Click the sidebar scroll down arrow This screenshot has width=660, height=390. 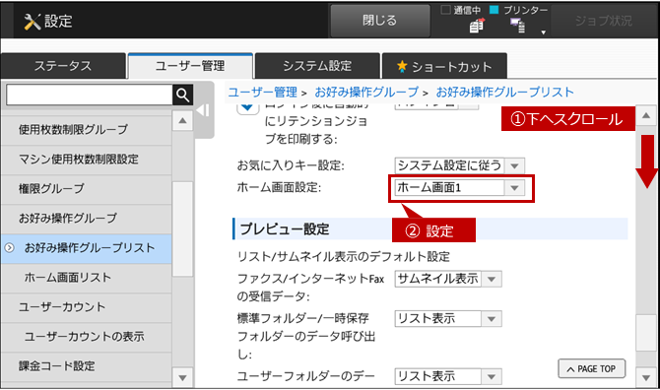click(182, 377)
